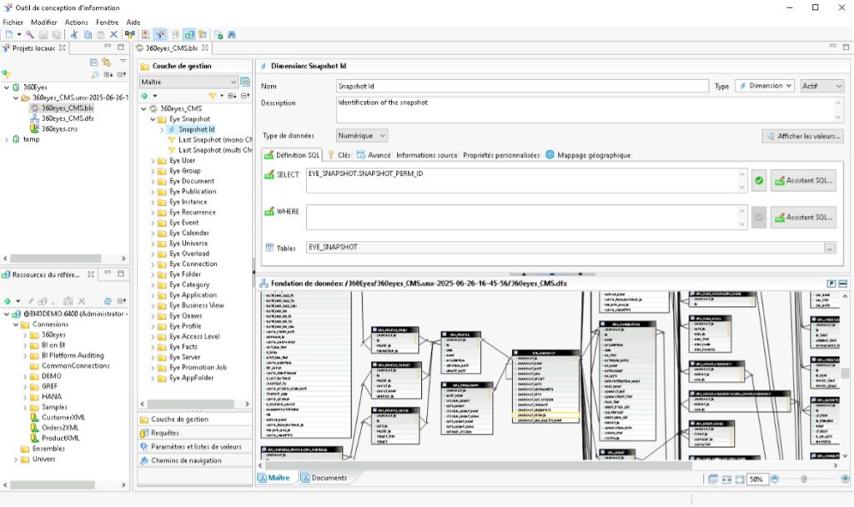854x507 pixels.
Task: Click Assistant SQL button for SELECT
Action: (x=803, y=179)
